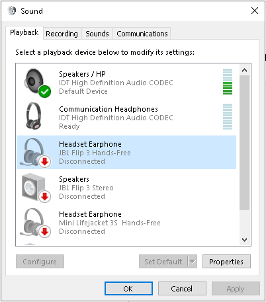This screenshot has height=302, width=266.
Task: Click "Mini Lifejacket 3S Hands-Free" text
Action: coord(110,223)
